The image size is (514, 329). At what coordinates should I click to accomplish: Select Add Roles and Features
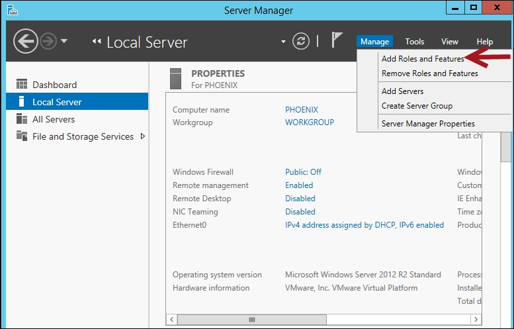click(x=422, y=59)
